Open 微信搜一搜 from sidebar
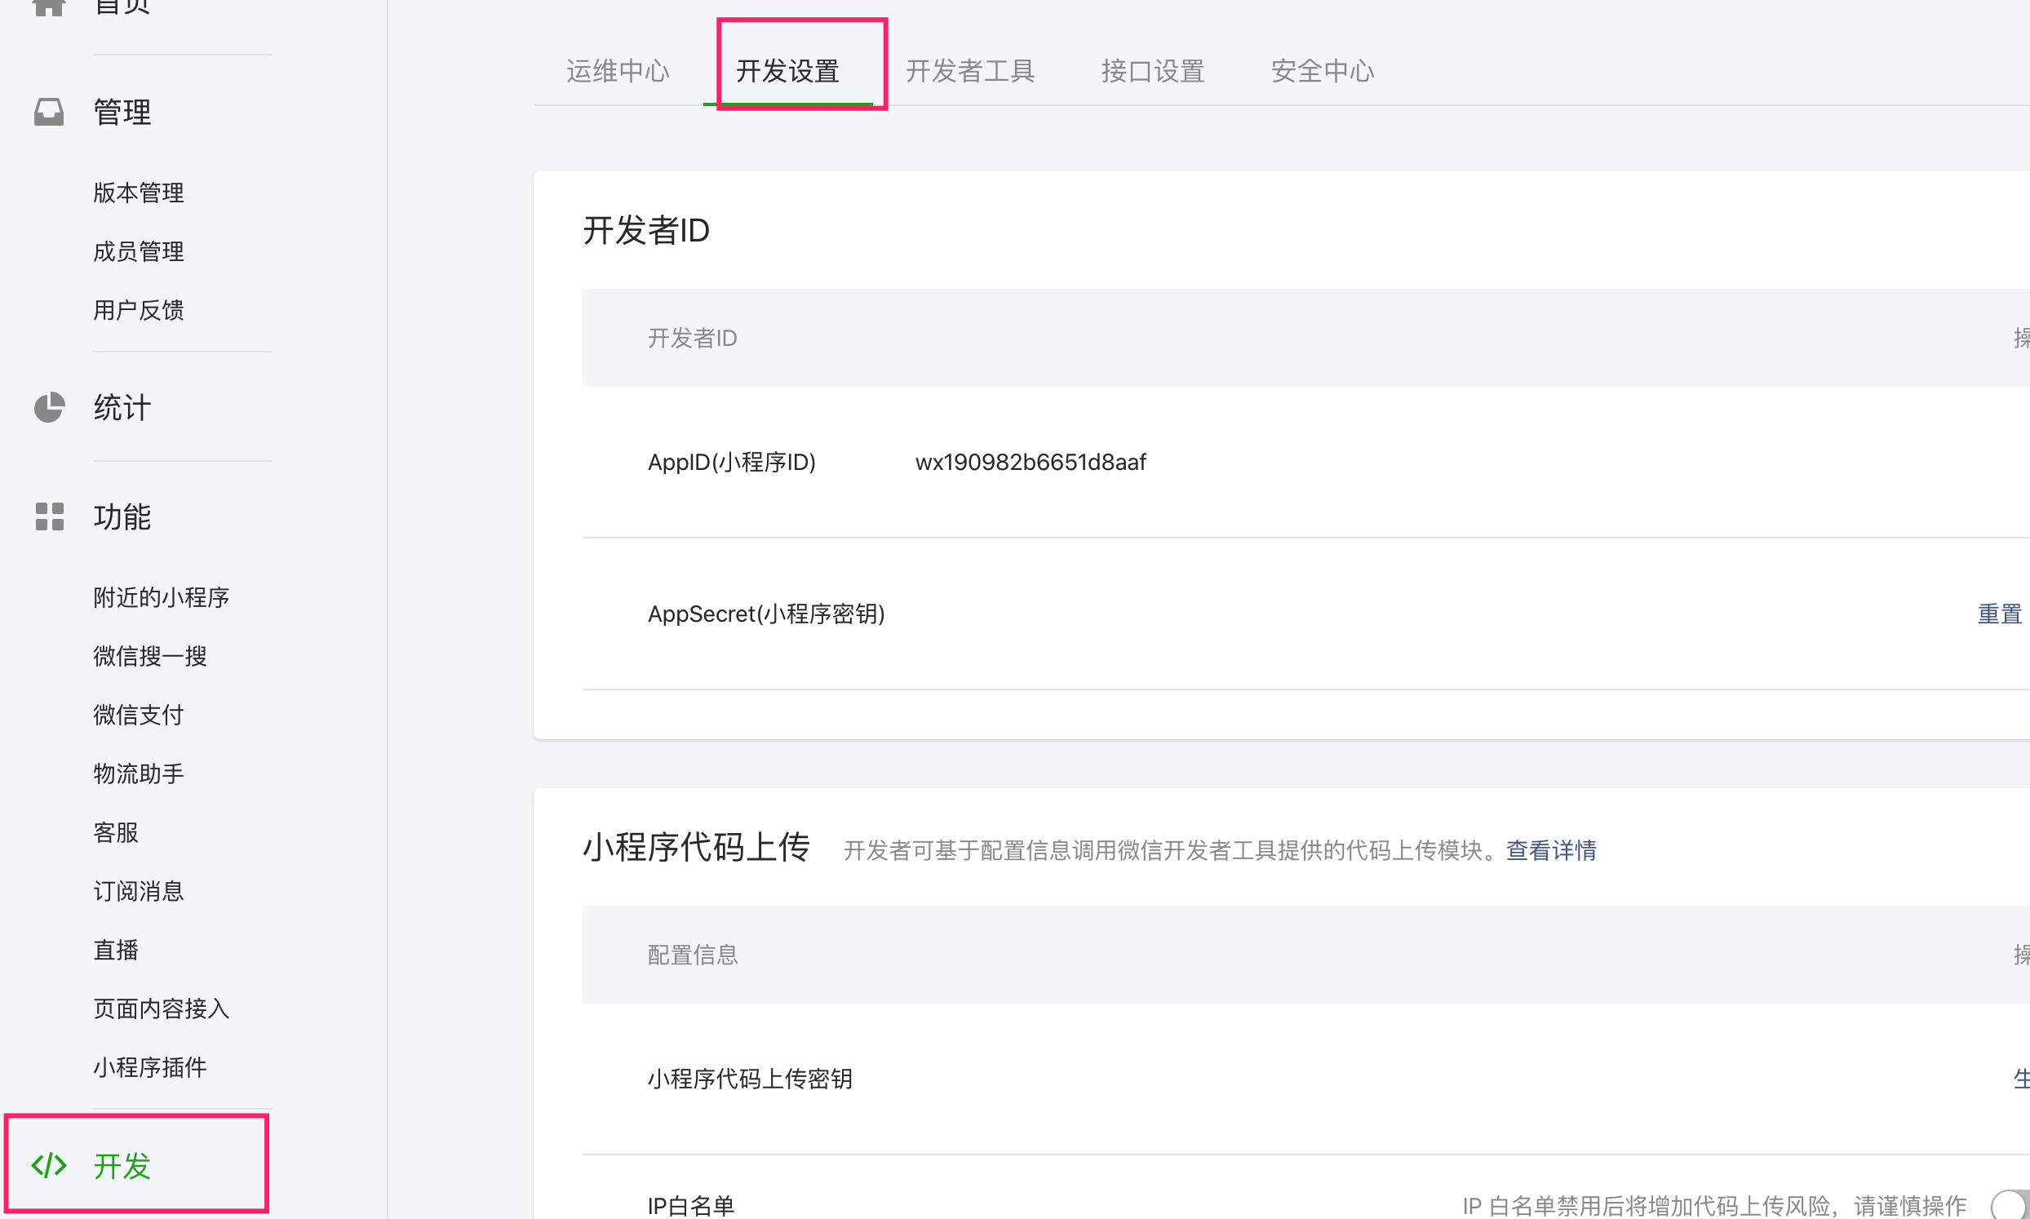 149,656
